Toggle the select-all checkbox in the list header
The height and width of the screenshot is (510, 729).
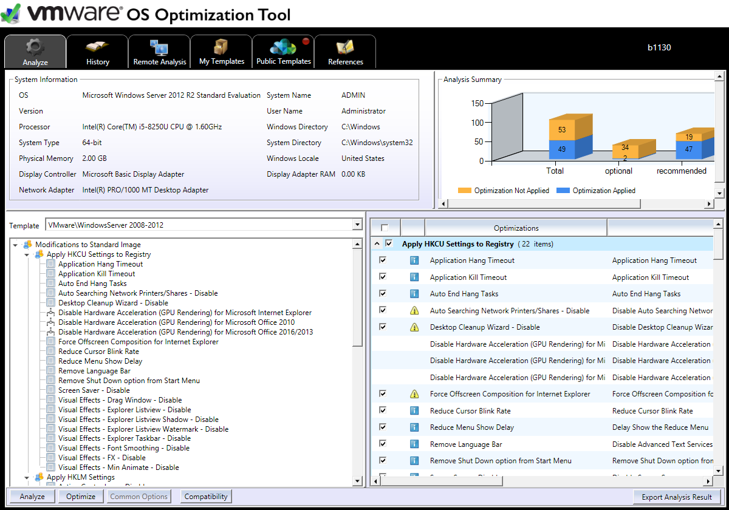384,228
